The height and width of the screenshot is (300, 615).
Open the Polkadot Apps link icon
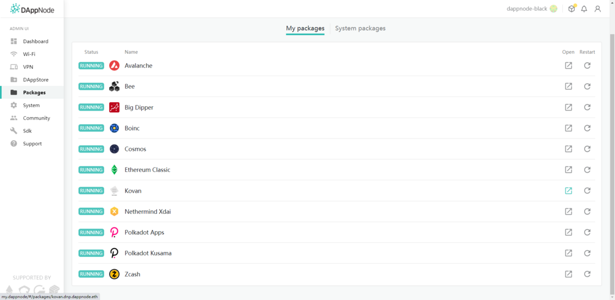pyautogui.click(x=568, y=232)
